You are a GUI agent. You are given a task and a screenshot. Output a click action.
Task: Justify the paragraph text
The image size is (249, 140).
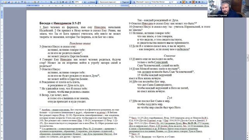(x=199, y=2)
